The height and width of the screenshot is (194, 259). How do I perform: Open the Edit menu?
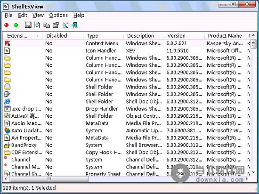coord(23,15)
